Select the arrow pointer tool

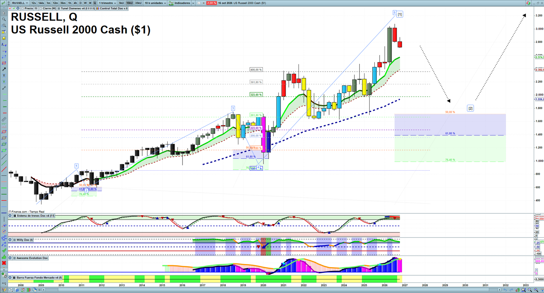(4, 13)
